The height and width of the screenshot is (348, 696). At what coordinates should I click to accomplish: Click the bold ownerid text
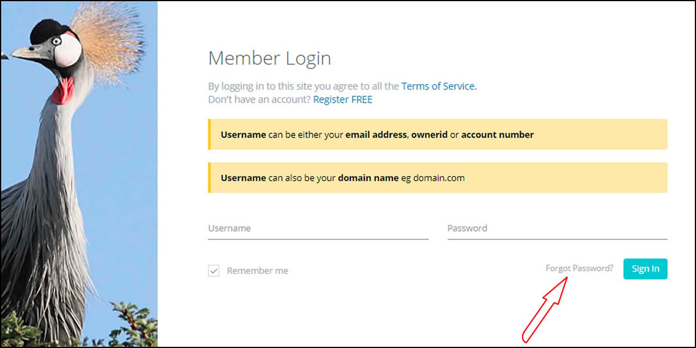click(x=429, y=135)
